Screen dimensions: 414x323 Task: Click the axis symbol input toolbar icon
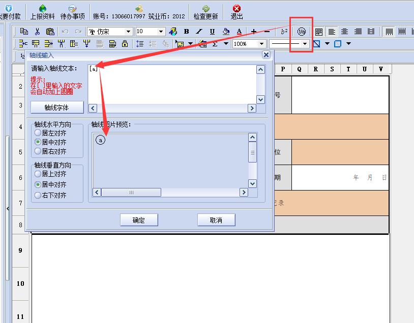tap(302, 32)
